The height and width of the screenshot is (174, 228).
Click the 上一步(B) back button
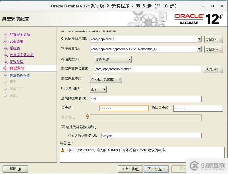[130, 169]
